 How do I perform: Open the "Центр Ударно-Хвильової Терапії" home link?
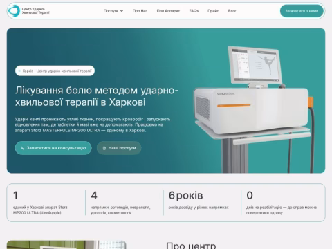click(29, 11)
